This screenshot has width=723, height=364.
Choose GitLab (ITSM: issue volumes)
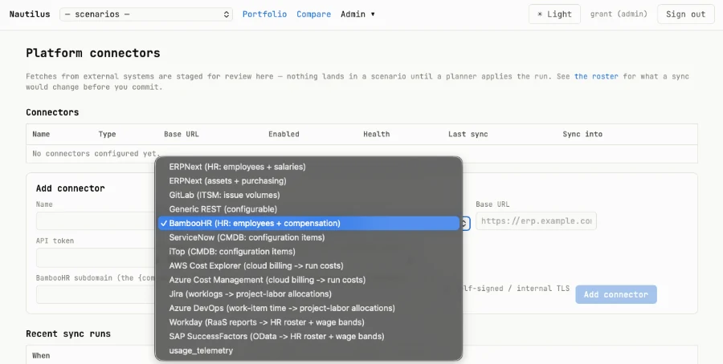coord(308,195)
